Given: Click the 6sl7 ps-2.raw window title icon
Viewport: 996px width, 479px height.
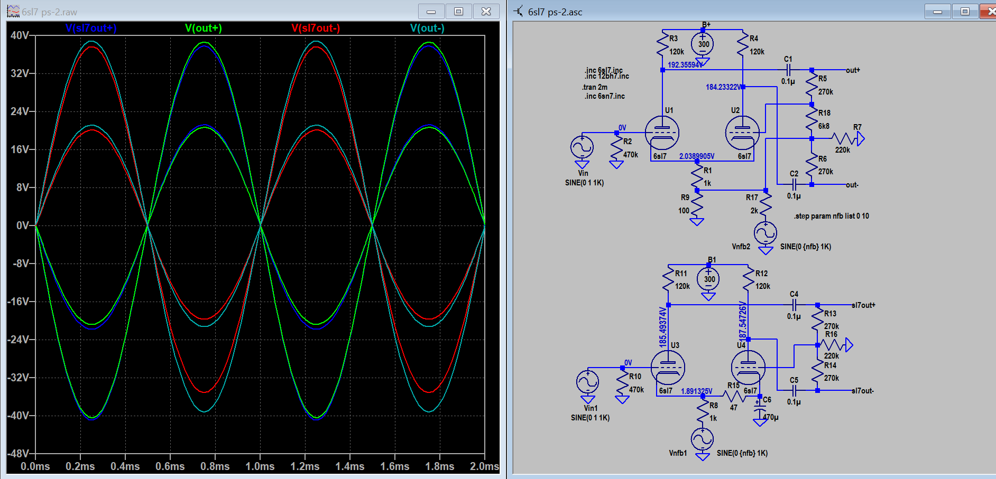Looking at the screenshot, I should (x=13, y=11).
